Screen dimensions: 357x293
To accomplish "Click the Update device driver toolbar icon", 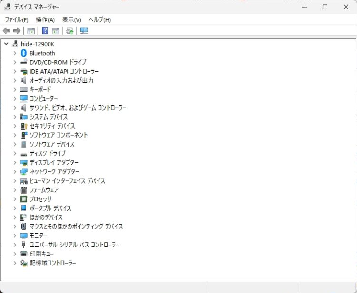I will pyautogui.click(x=69, y=31).
